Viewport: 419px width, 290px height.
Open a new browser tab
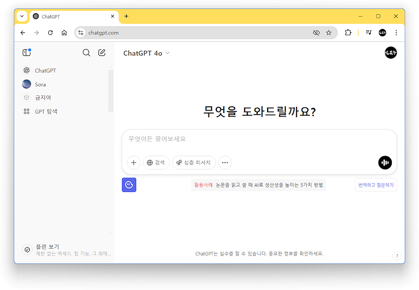point(126,16)
